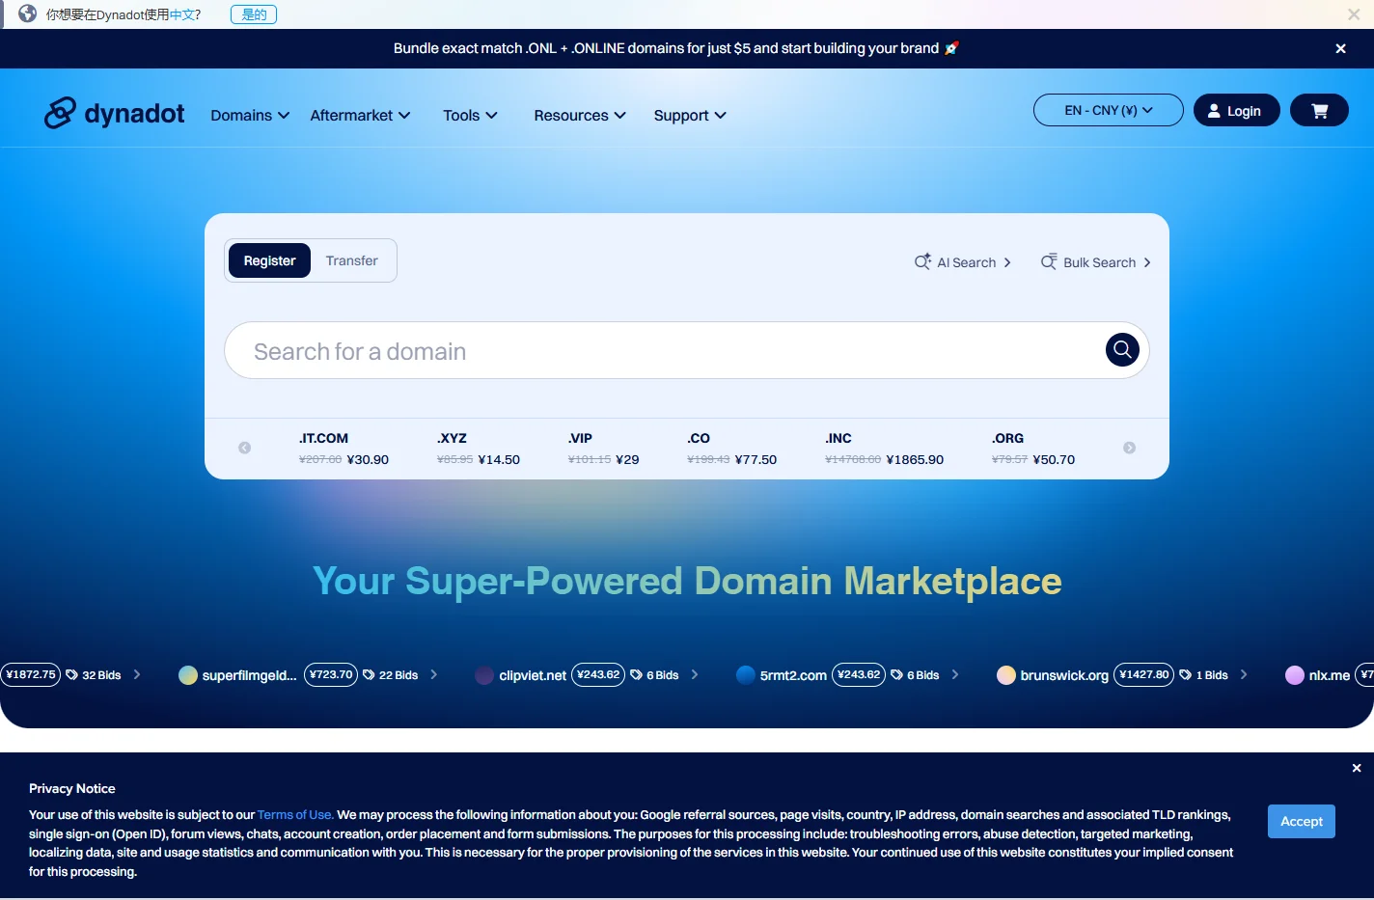The image size is (1374, 900).
Task: Close the promotional banner at top
Action: click(1340, 48)
